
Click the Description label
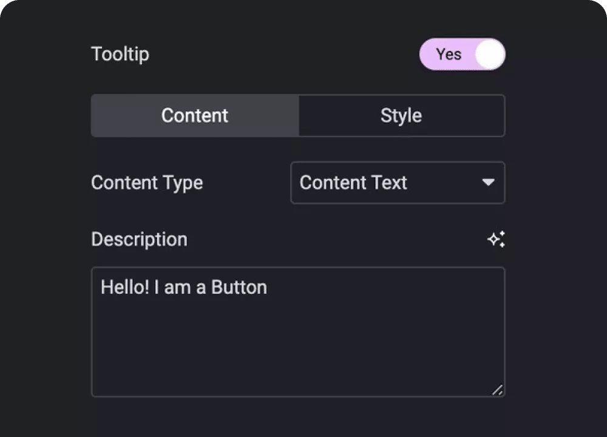pos(140,240)
